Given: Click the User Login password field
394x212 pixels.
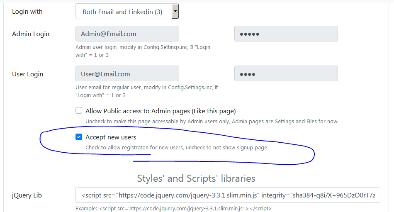Looking at the screenshot, I should tap(286, 74).
